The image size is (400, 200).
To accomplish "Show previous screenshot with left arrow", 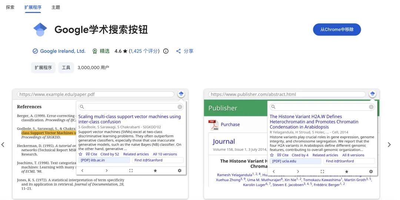I will click(3, 145).
